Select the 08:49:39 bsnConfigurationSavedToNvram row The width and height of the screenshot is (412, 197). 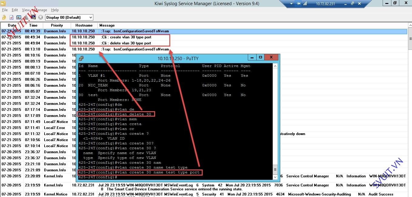pos(204,31)
